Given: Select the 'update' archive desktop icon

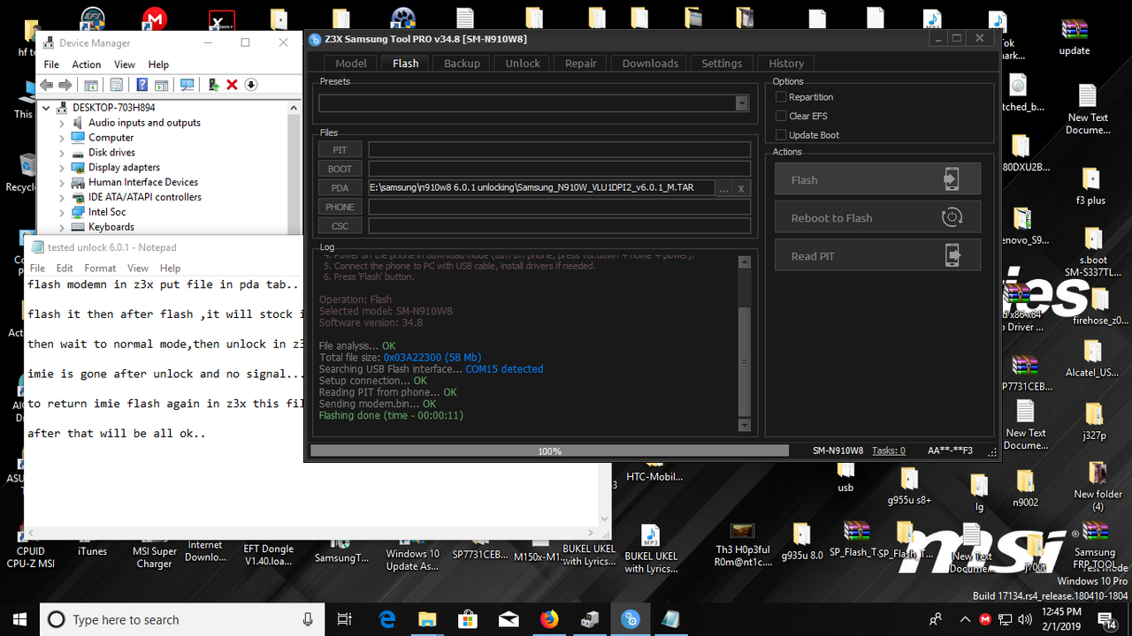Looking at the screenshot, I should pos(1075,37).
